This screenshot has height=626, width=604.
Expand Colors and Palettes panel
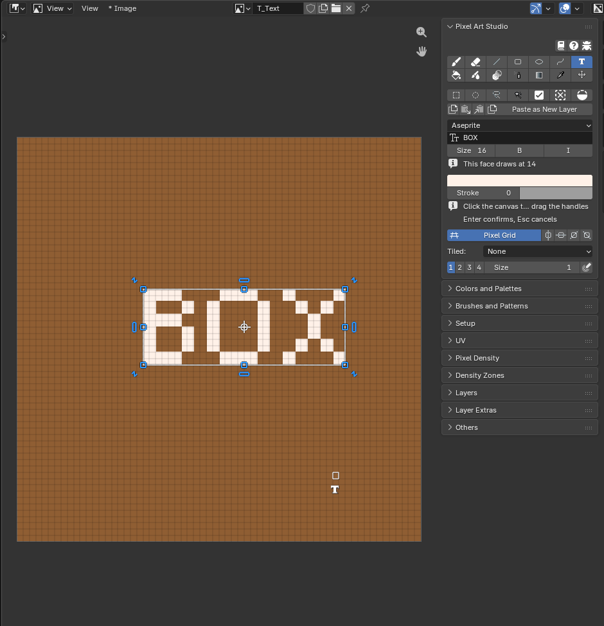pyautogui.click(x=520, y=289)
